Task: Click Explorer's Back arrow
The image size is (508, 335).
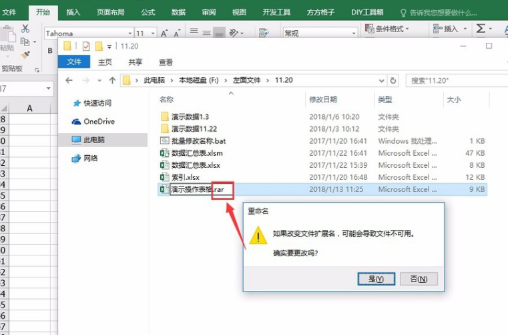Action: [69, 80]
